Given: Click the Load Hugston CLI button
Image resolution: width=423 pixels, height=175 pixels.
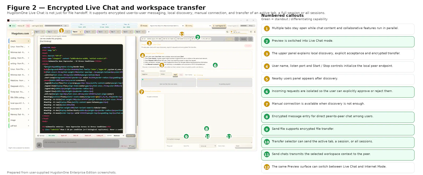Looking at the screenshot, I should click(x=219, y=26).
